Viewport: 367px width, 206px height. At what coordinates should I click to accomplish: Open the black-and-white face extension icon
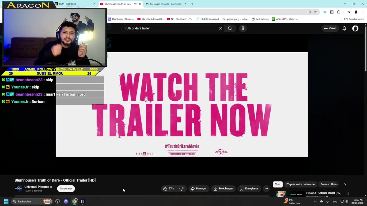tap(332, 12)
